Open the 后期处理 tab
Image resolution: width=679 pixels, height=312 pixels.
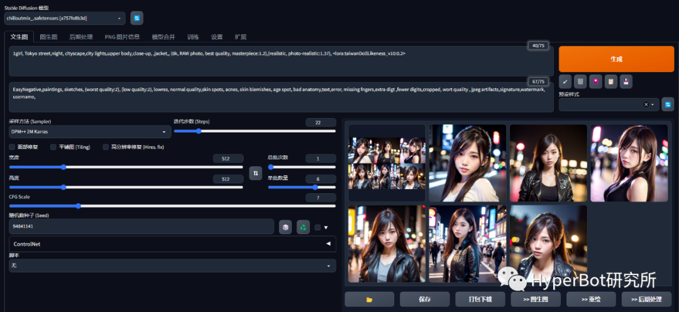pos(81,37)
